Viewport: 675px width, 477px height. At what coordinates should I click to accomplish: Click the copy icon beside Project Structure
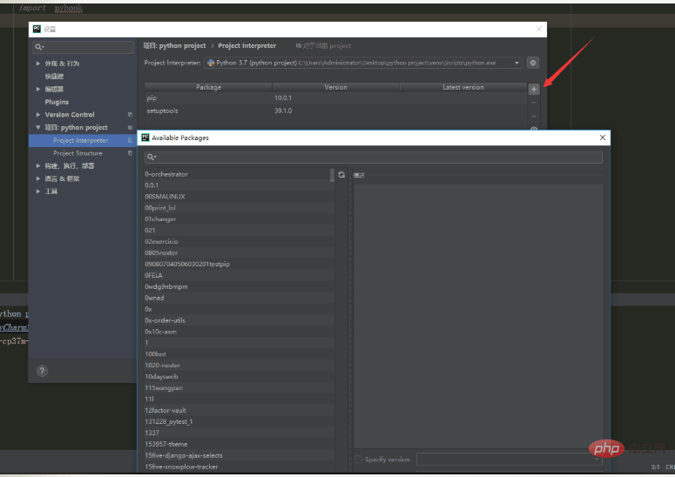(130, 153)
